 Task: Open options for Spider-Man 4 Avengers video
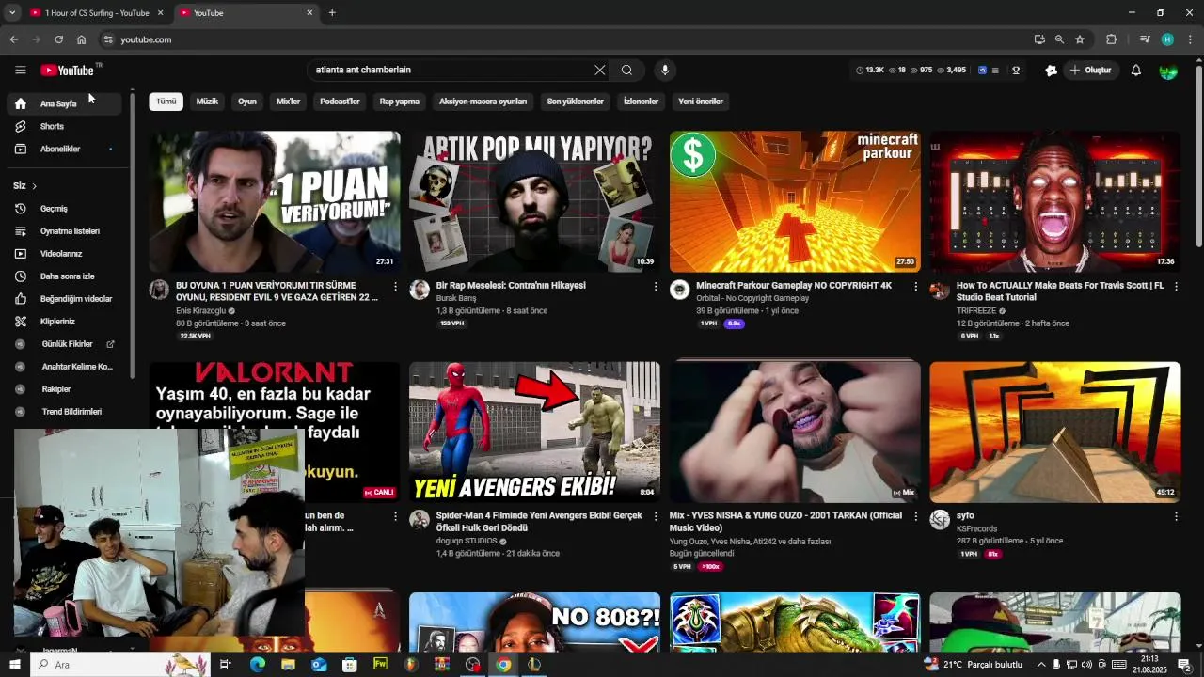(x=656, y=516)
